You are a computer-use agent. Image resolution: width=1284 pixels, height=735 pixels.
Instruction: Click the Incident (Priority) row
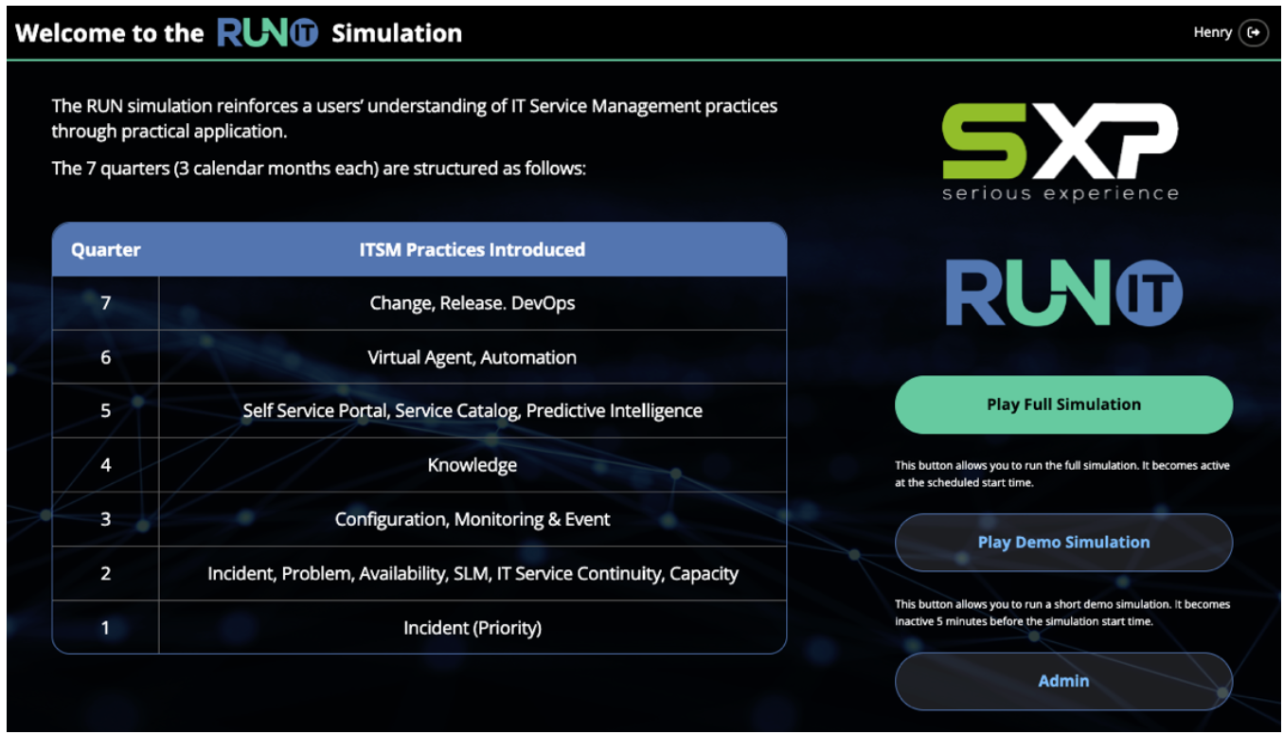point(472,627)
